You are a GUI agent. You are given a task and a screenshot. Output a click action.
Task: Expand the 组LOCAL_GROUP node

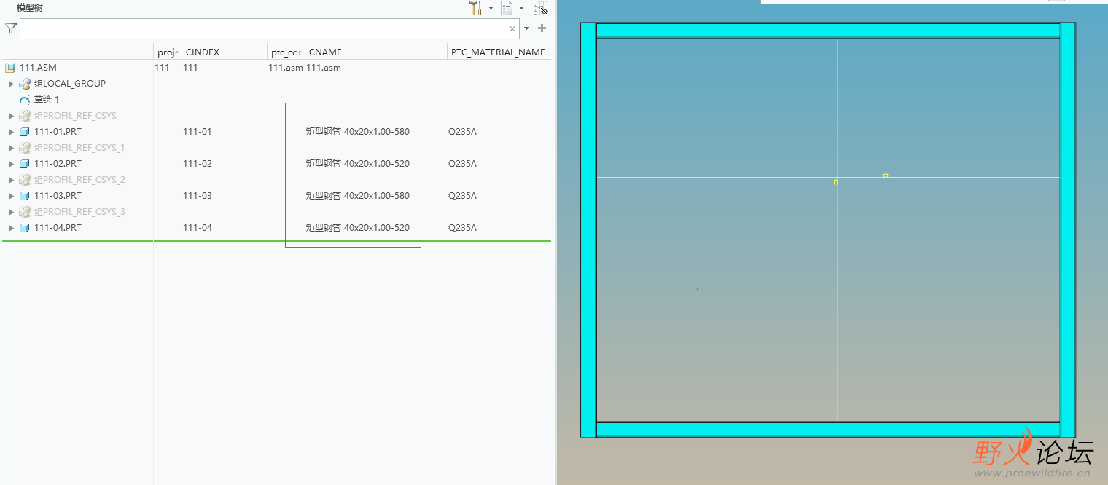click(x=11, y=84)
